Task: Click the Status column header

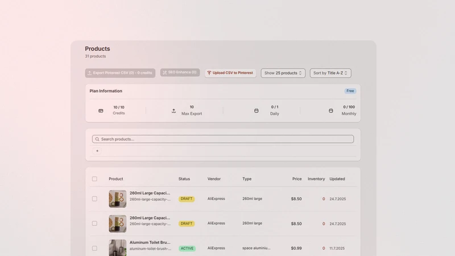Action: (184, 179)
